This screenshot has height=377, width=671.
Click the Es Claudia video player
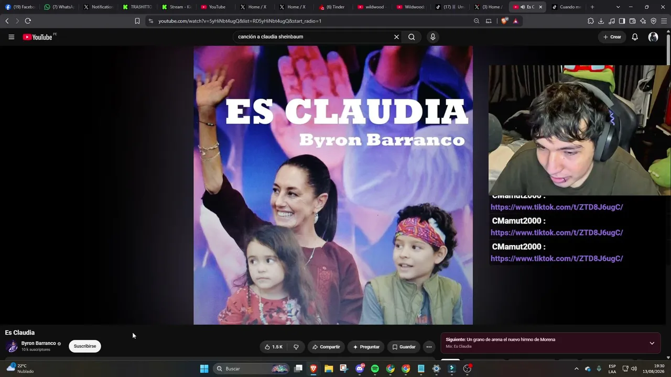333,185
